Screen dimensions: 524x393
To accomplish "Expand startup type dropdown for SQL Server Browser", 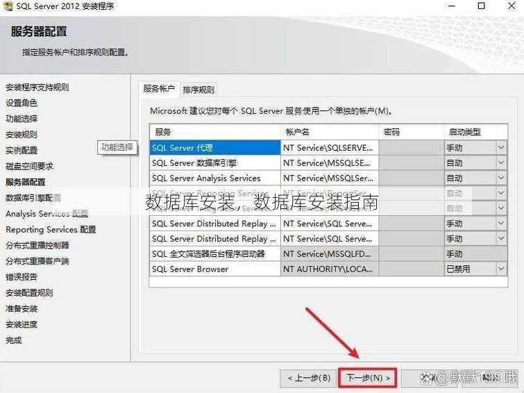I will point(501,269).
